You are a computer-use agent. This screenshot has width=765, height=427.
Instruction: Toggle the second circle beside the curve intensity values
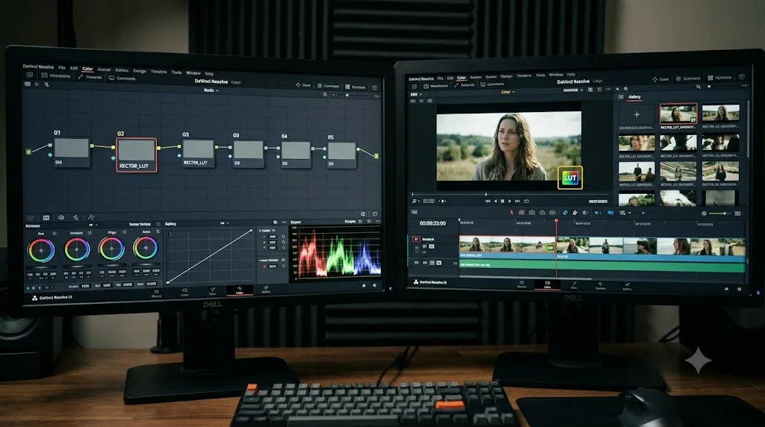coord(283,243)
